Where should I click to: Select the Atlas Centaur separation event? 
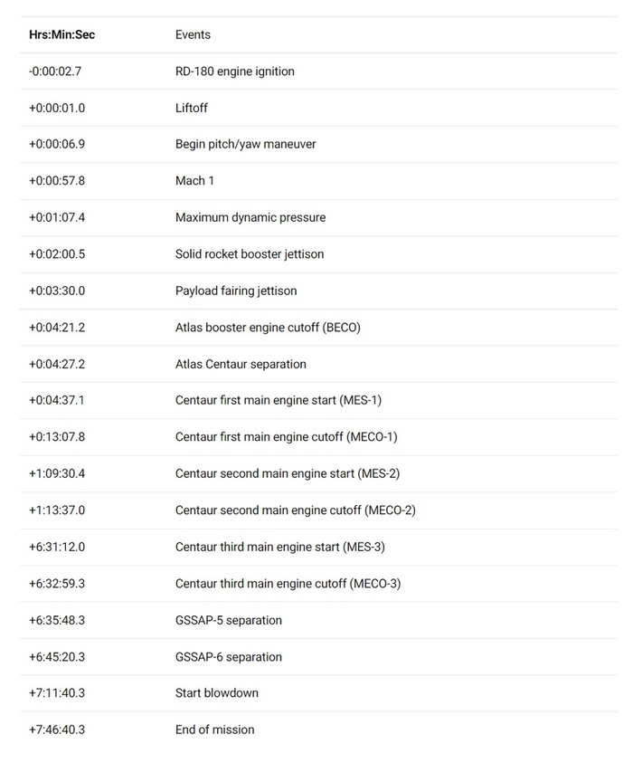tap(241, 364)
